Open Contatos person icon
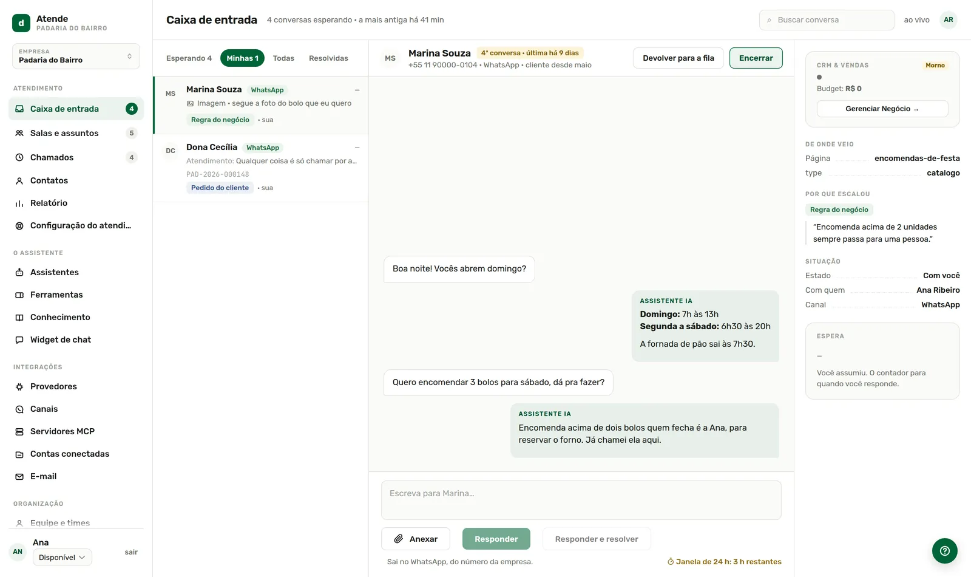 [x=19, y=180]
